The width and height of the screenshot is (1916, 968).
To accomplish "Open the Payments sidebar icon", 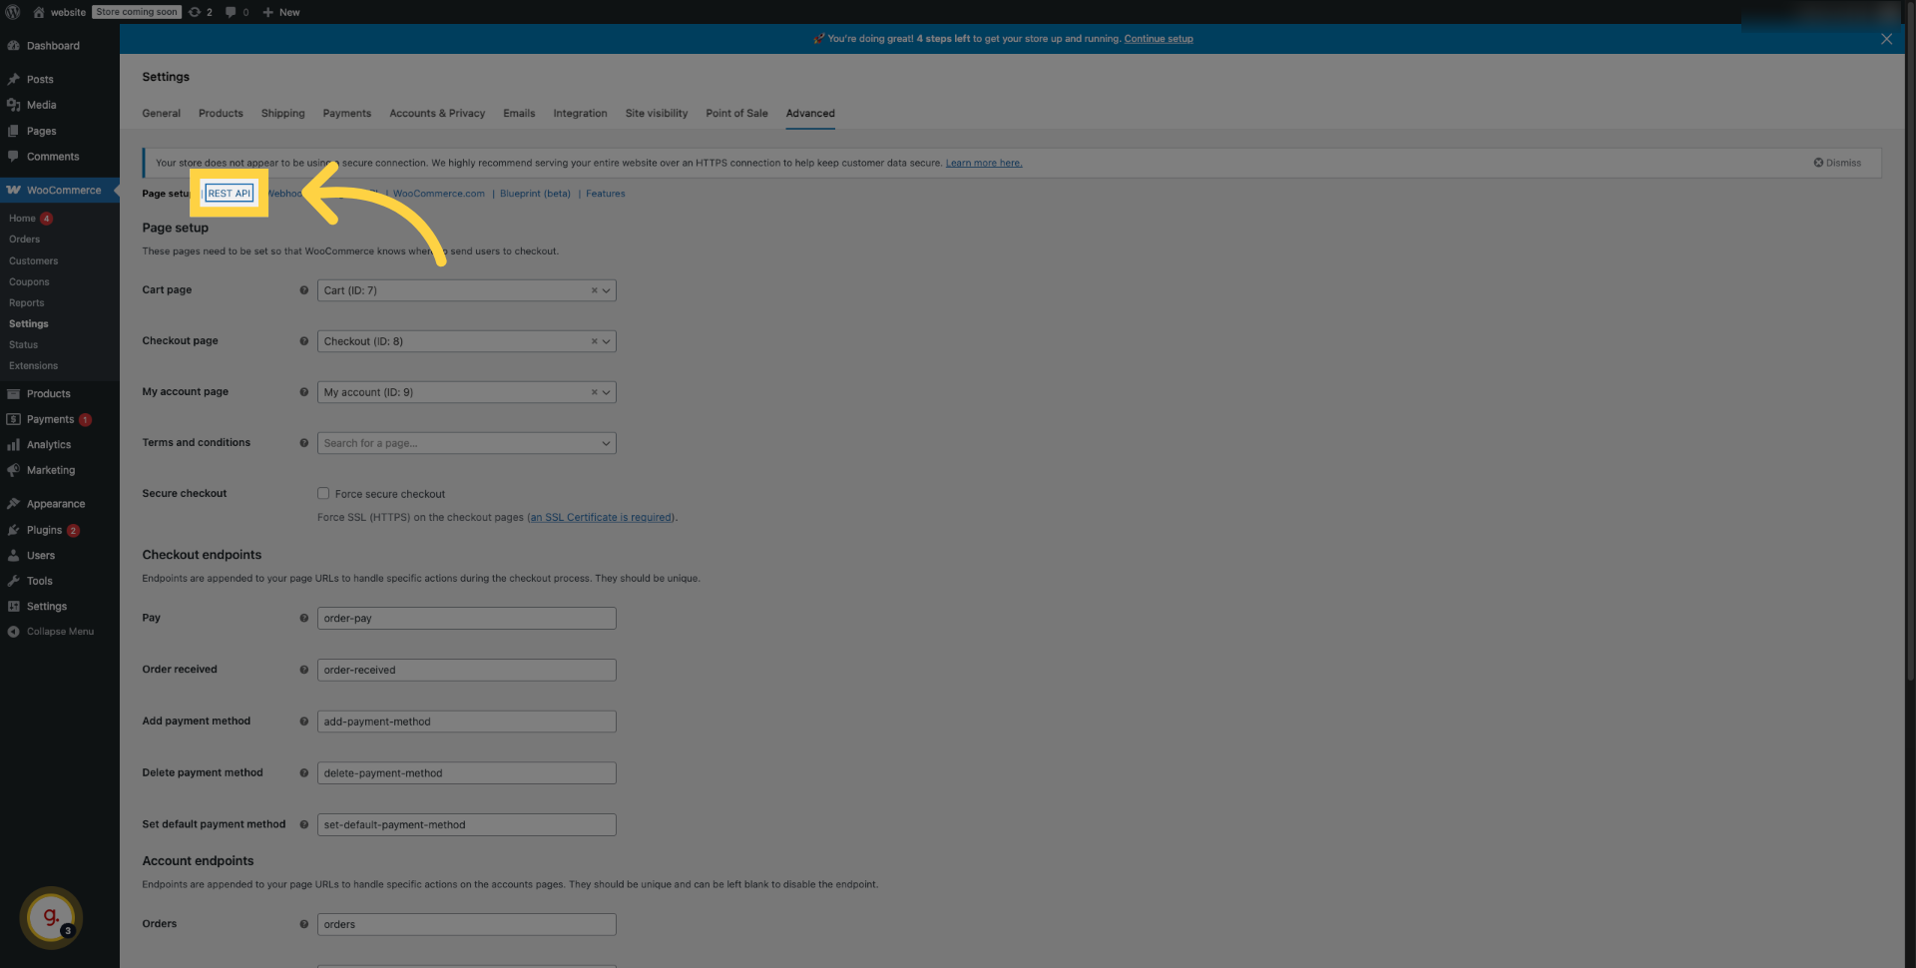I will pos(14,419).
